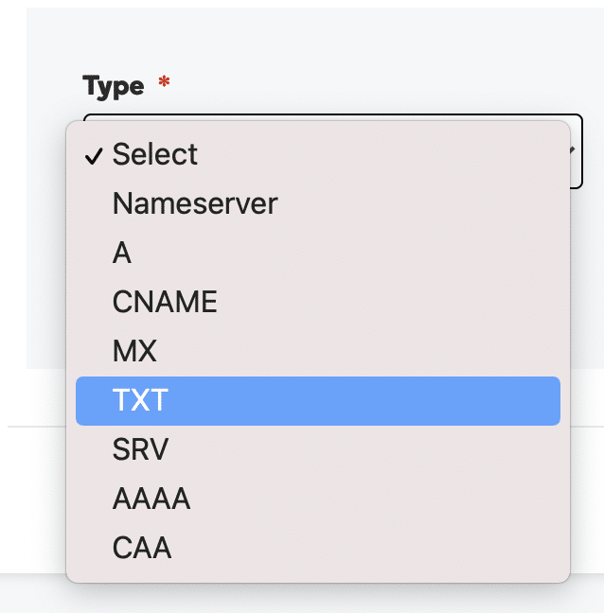Click the gray form area above Type

tap(315, 39)
